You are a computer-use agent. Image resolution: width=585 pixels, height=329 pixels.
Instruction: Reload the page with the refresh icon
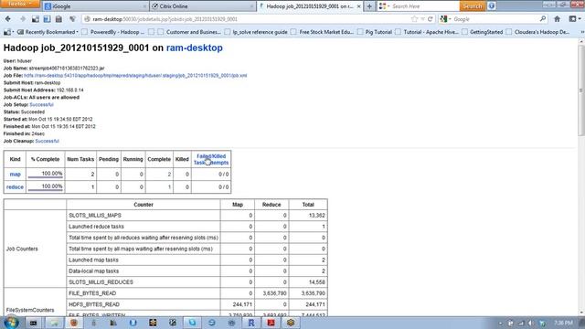pos(431,19)
